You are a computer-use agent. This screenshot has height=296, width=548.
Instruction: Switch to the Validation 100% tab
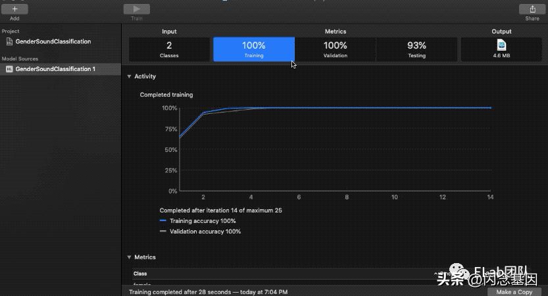(x=335, y=49)
